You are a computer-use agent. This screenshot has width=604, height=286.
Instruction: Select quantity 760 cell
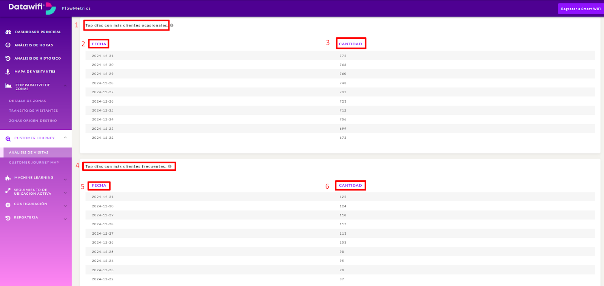coord(343,74)
